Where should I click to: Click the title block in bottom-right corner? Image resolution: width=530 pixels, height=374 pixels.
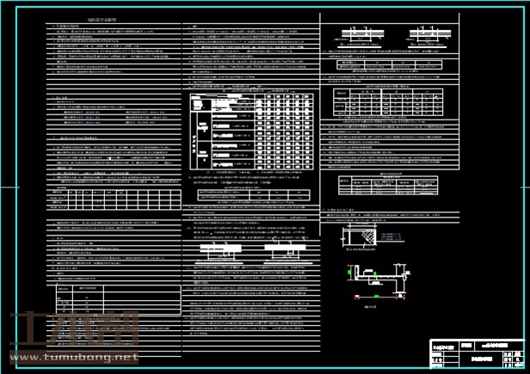[477, 351]
